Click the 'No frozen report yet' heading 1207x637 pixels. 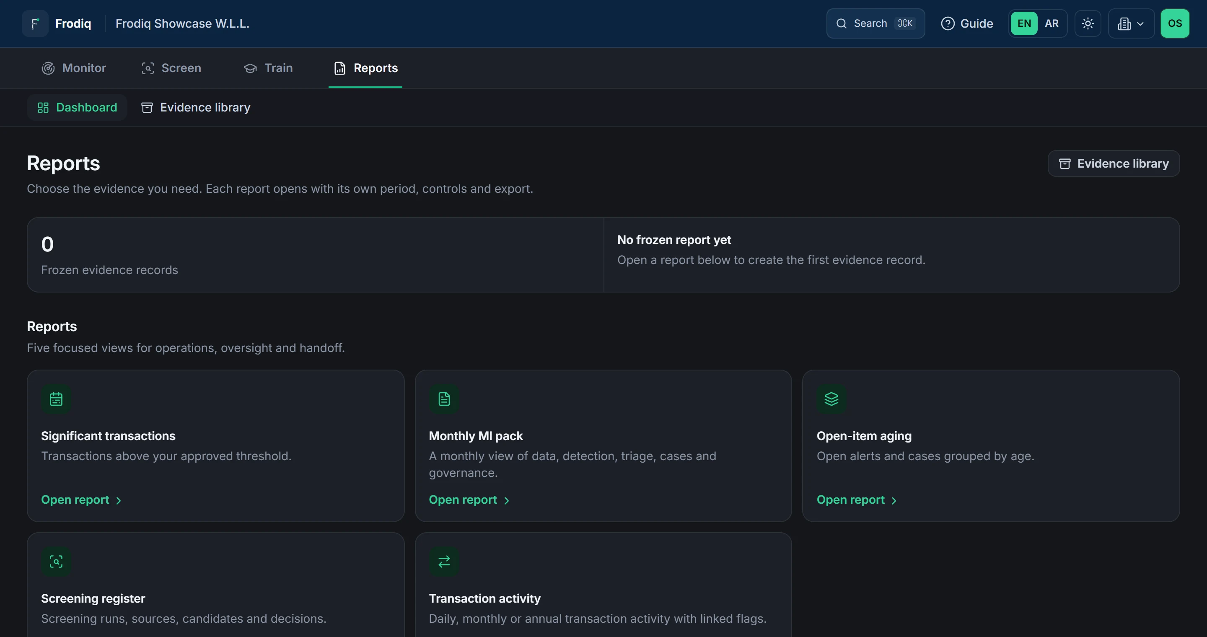pyautogui.click(x=674, y=240)
